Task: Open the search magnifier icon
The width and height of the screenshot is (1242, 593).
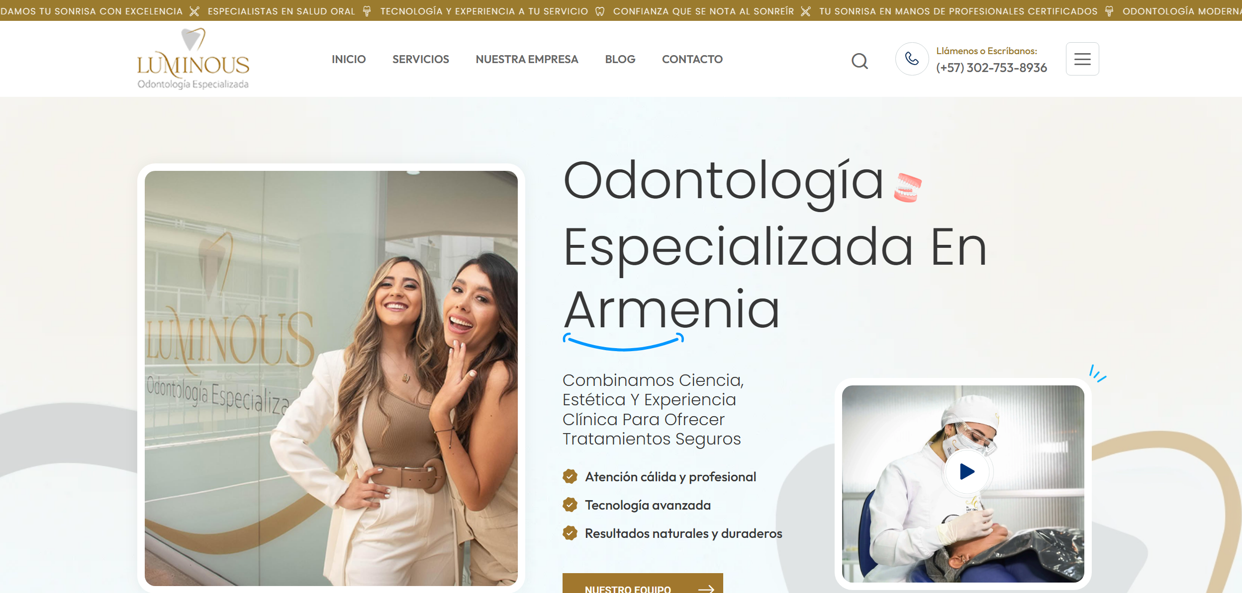Action: 860,61
